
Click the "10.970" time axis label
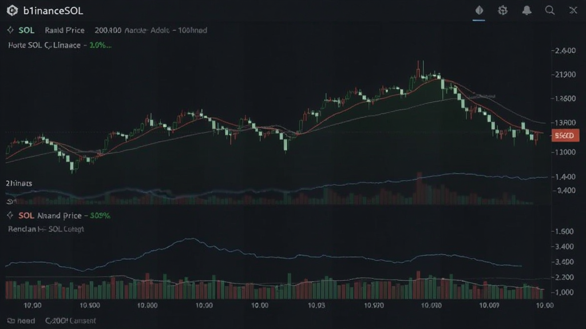374,305
